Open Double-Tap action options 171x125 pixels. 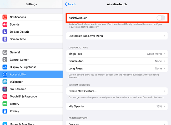tap(117, 61)
